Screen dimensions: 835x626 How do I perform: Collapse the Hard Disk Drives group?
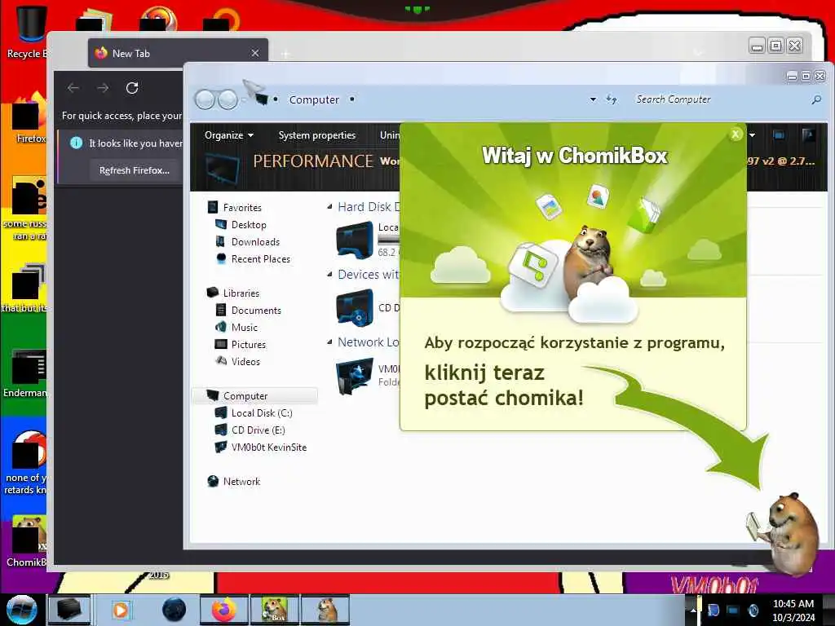pos(329,207)
